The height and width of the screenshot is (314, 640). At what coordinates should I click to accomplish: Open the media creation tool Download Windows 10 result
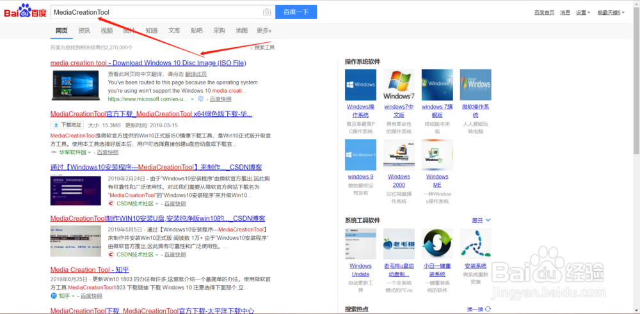click(x=148, y=63)
